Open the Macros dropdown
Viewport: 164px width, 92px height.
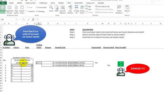(x=127, y=10)
